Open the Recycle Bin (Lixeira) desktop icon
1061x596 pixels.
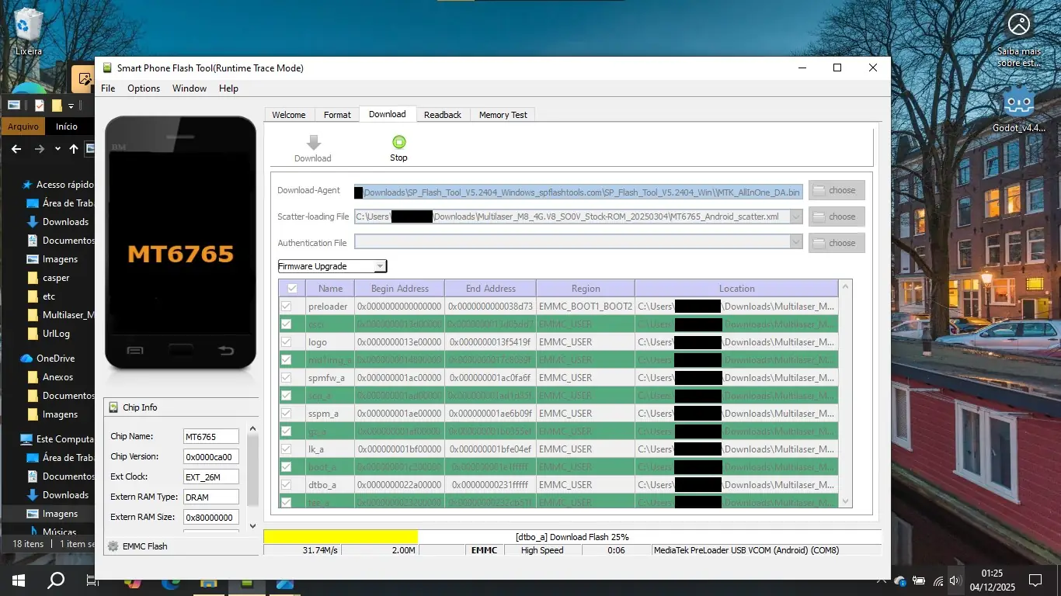click(29, 26)
